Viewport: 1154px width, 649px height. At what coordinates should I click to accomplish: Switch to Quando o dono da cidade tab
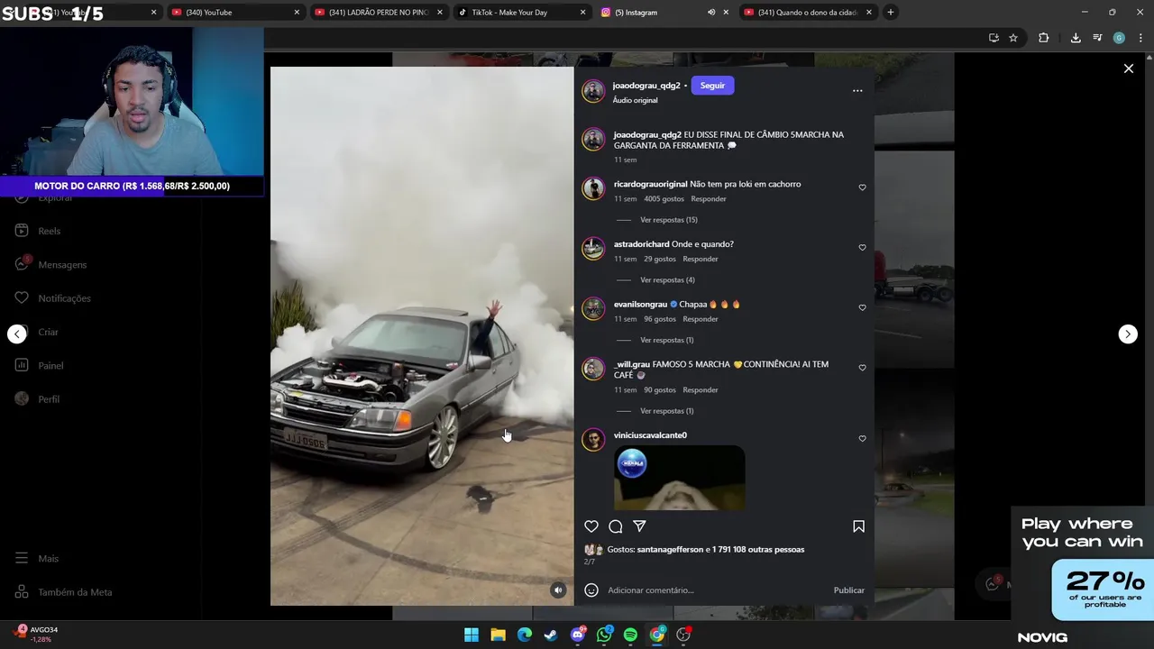(807, 13)
